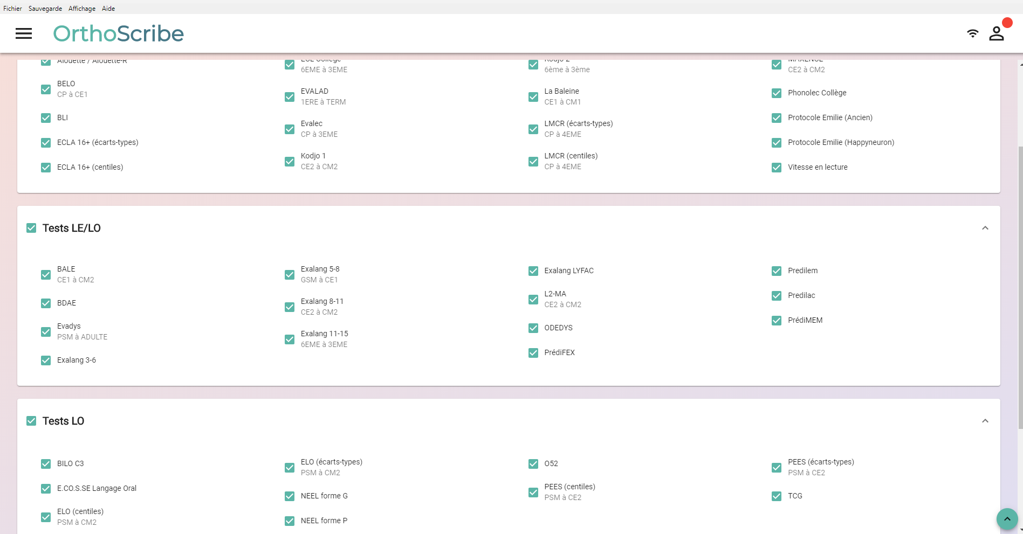The width and height of the screenshot is (1023, 534).
Task: Uncheck the ODEDYS test
Action: [533, 328]
